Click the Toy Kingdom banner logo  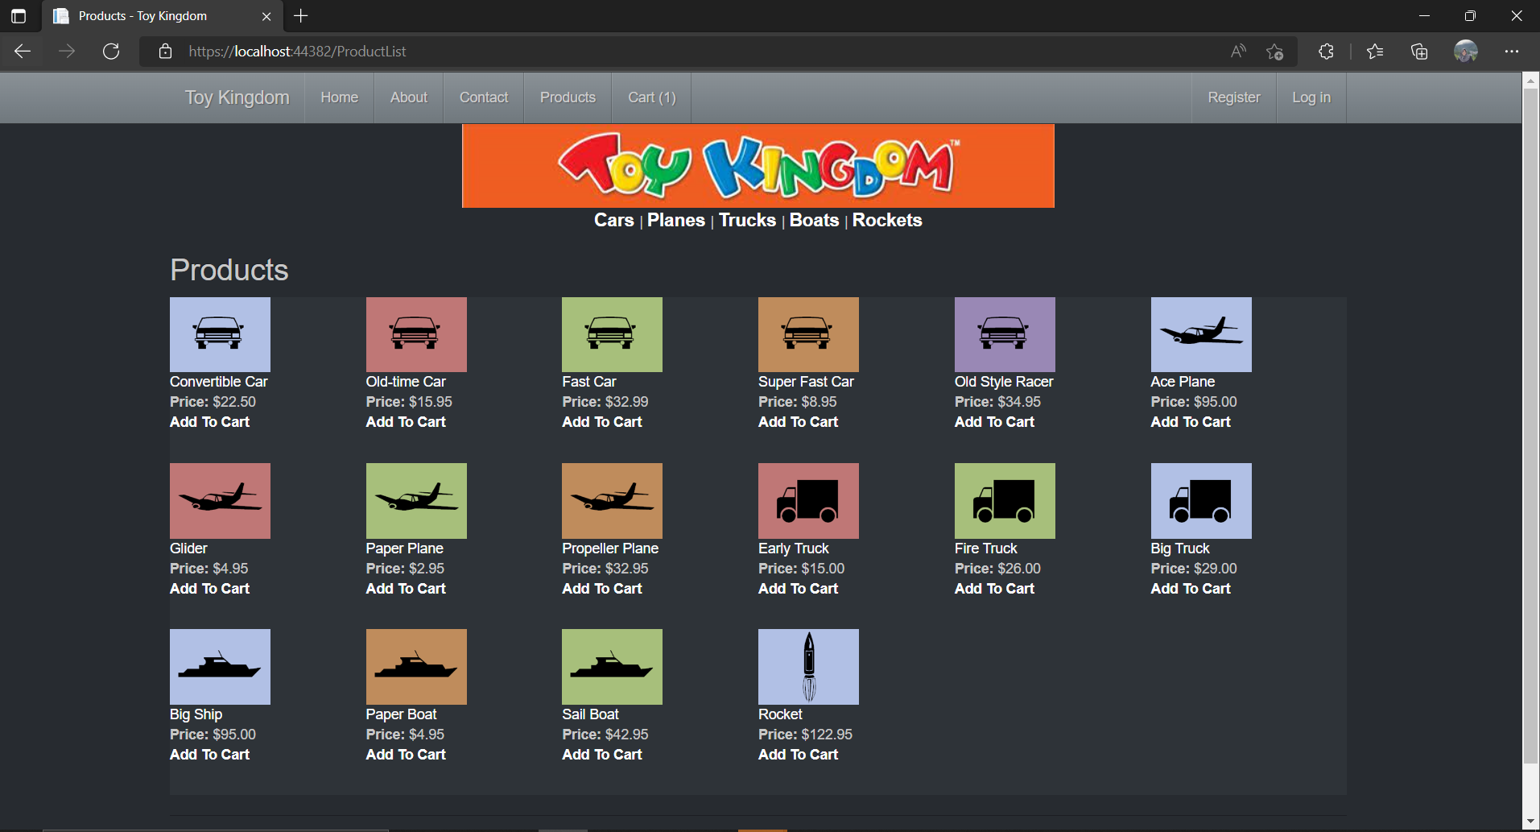tap(758, 166)
